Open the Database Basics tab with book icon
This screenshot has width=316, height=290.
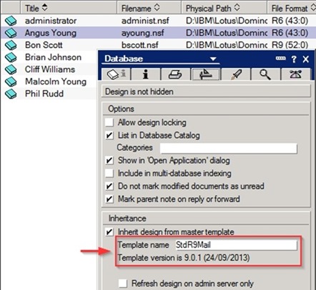tap(116, 74)
